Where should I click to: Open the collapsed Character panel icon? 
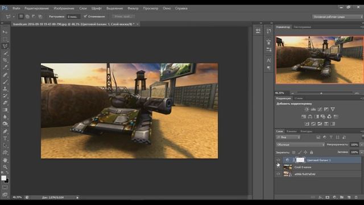coord(268,60)
